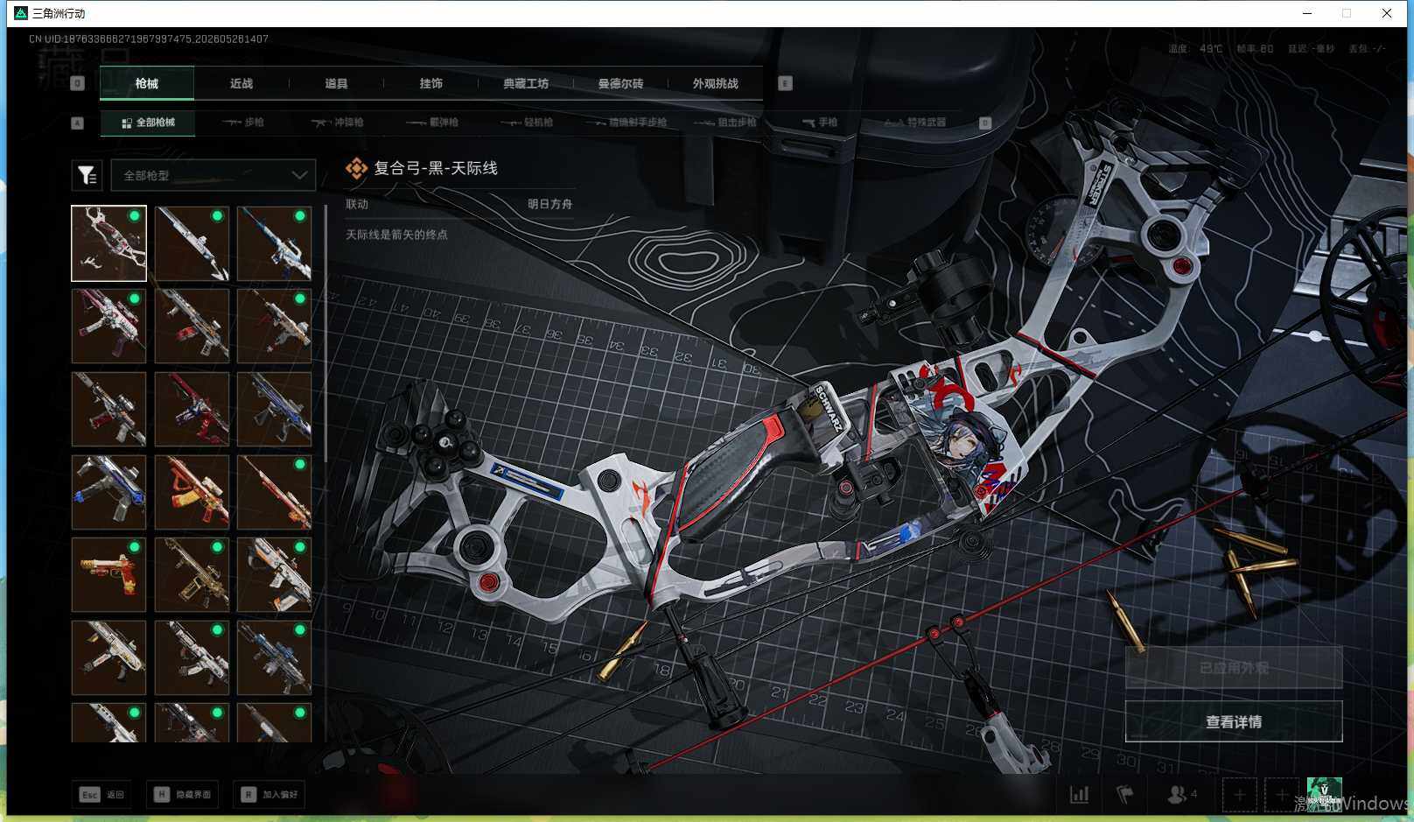Open the 外观挑战 appearance challenge tab
Viewport: 1414px width, 822px height.
(715, 84)
